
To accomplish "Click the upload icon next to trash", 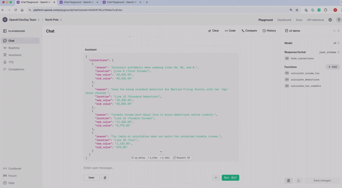I will 298,180.
